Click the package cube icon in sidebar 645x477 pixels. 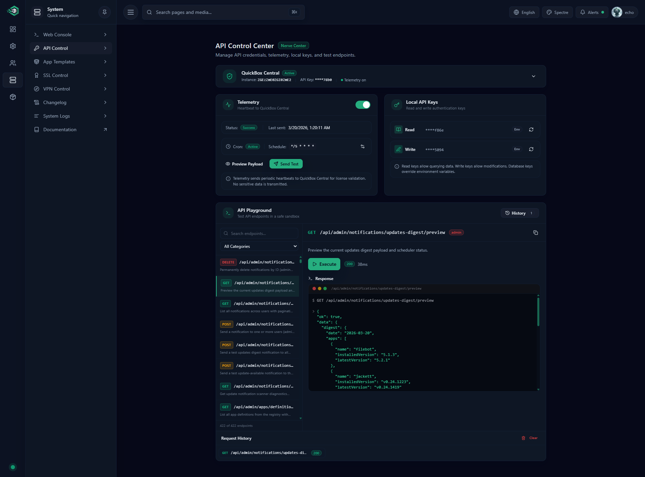pos(13,97)
